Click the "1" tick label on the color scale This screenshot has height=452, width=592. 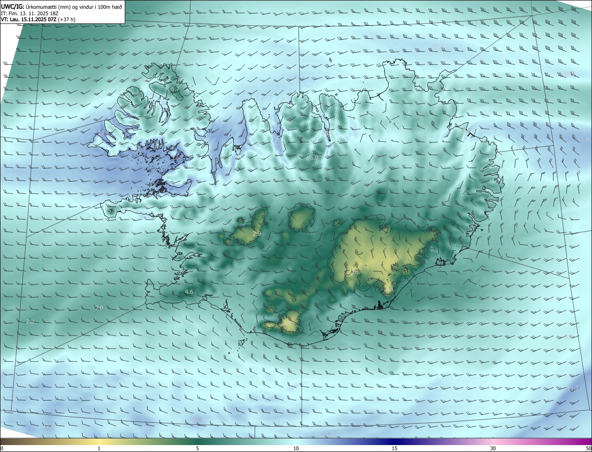tap(99, 448)
